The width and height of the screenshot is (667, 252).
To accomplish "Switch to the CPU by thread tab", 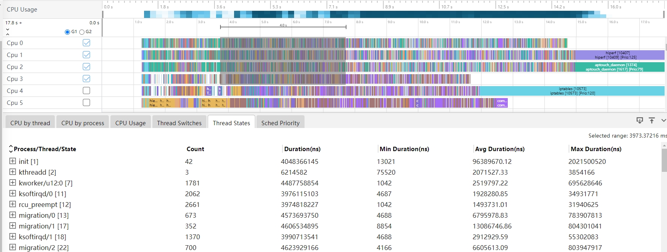I will [x=30, y=123].
